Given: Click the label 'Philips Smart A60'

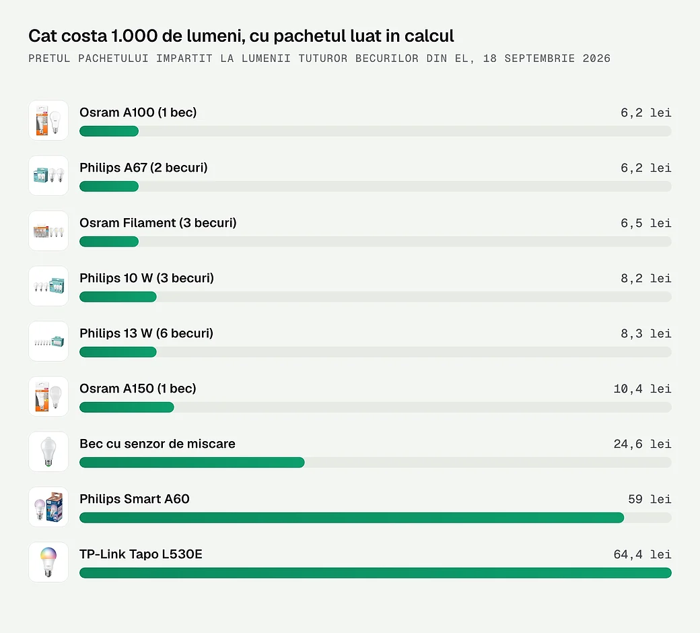Looking at the screenshot, I should pyautogui.click(x=135, y=499).
